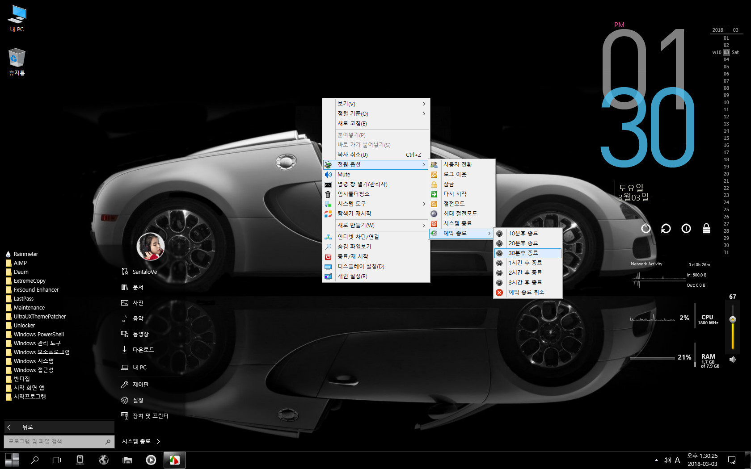Select 예약 종료 취소 cancel option

pyautogui.click(x=527, y=292)
